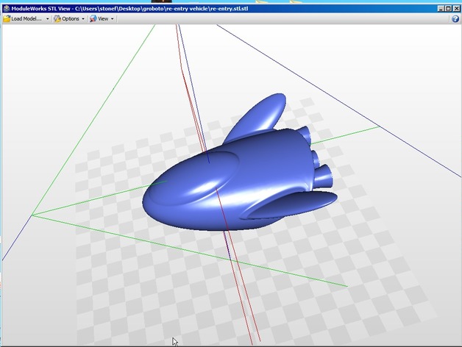
Task: Expand the Options dropdown arrow
Action: pos(83,18)
